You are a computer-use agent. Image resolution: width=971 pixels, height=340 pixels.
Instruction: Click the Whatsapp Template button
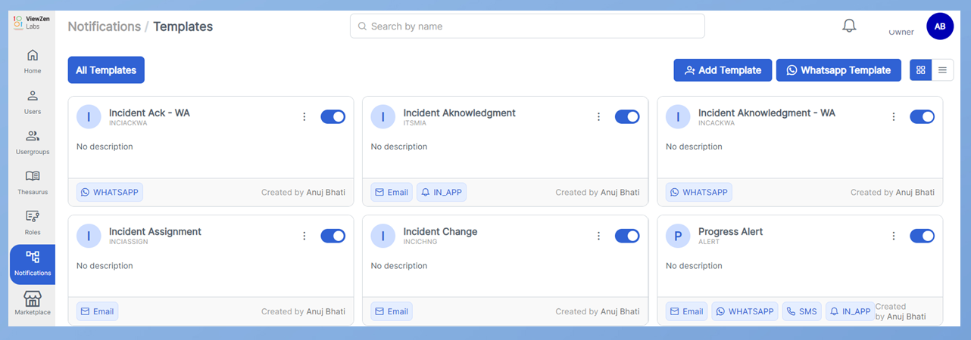click(x=838, y=70)
